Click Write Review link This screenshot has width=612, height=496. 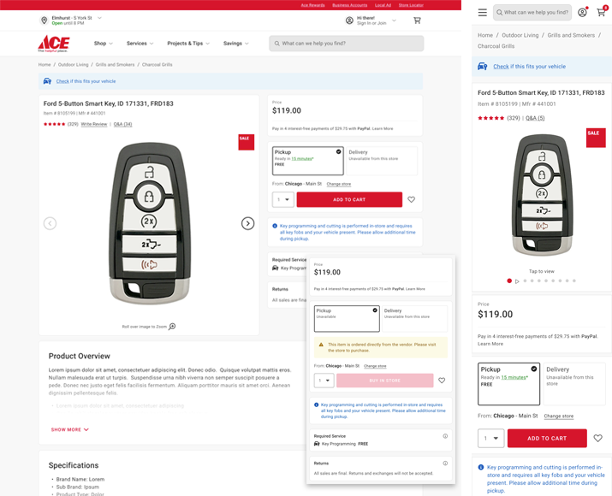(94, 124)
